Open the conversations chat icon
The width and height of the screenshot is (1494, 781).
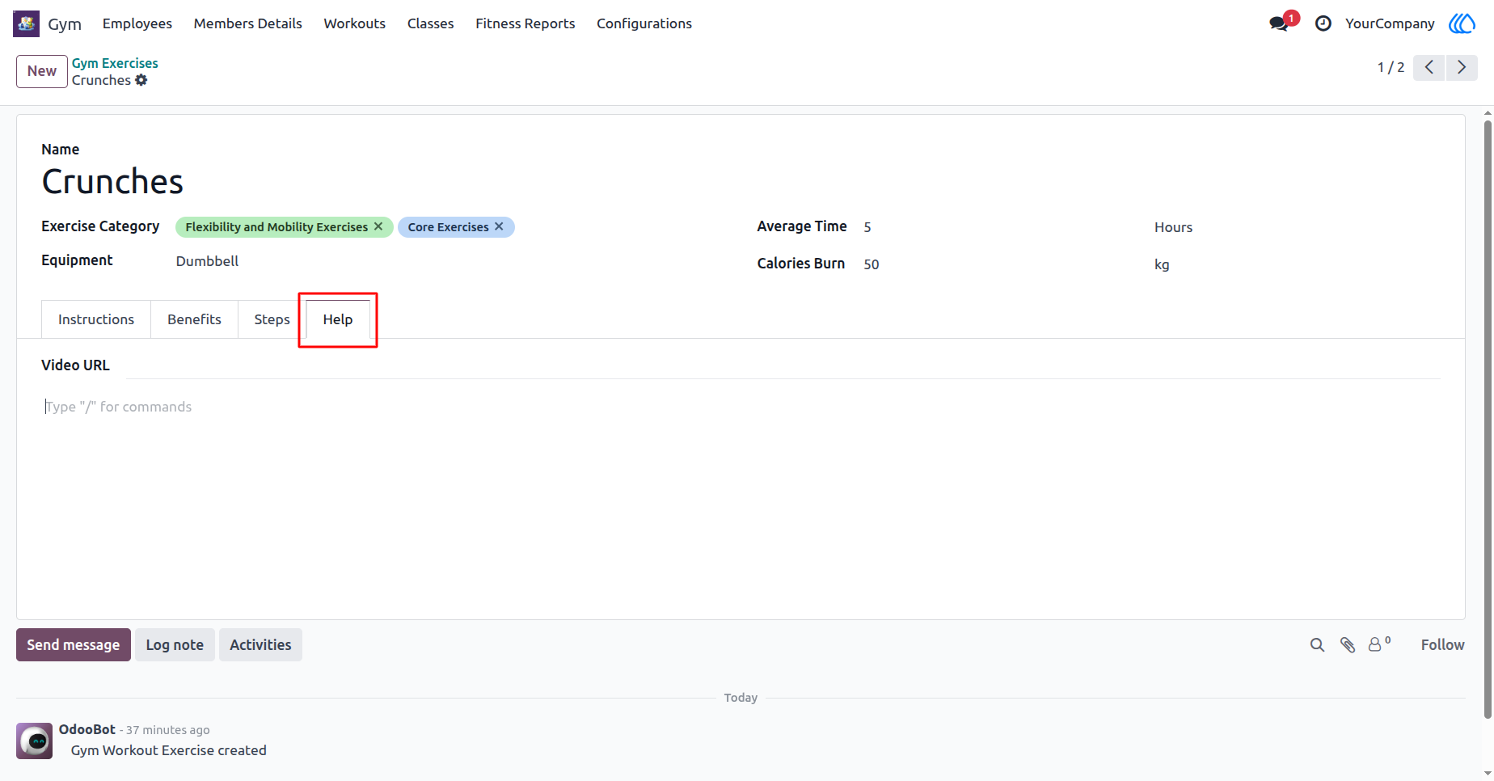click(1279, 23)
